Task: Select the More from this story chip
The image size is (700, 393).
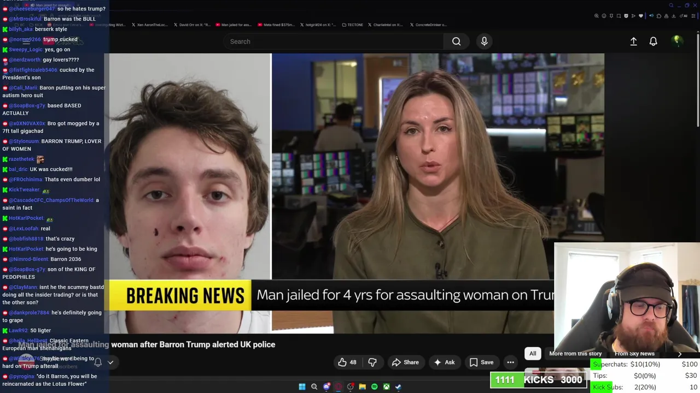Action: coord(575,354)
